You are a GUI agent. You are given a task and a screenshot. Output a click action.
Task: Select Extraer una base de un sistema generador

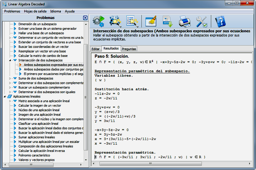(47, 29)
